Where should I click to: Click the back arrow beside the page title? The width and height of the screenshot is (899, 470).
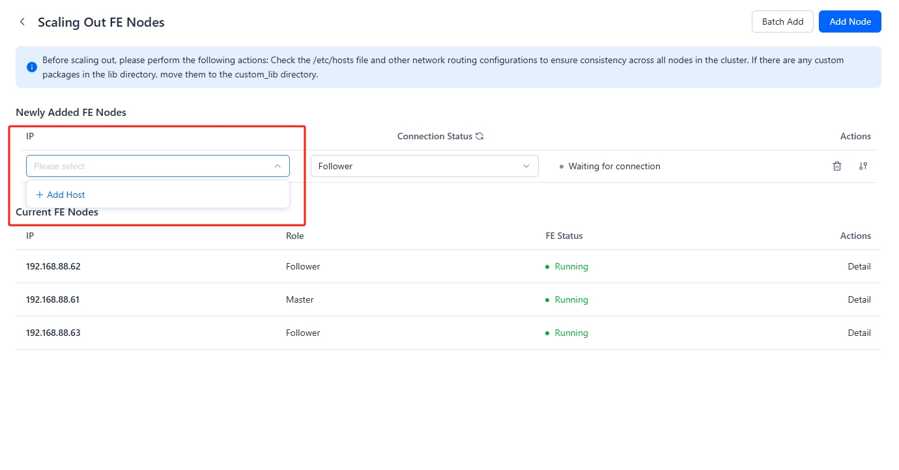tap(22, 21)
